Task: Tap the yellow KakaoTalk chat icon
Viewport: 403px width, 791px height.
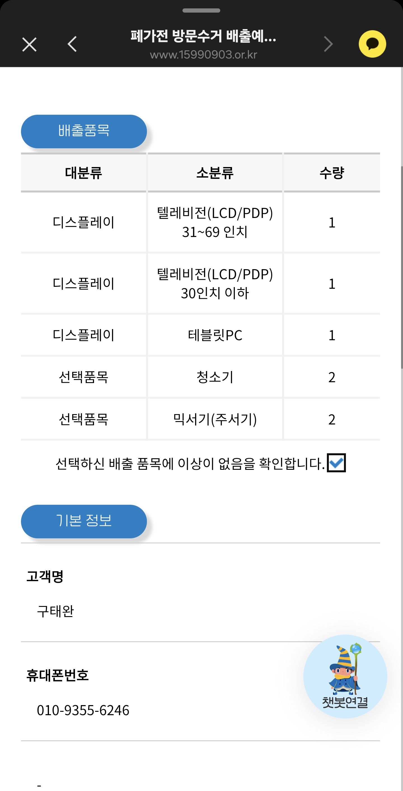Action: coord(372,44)
